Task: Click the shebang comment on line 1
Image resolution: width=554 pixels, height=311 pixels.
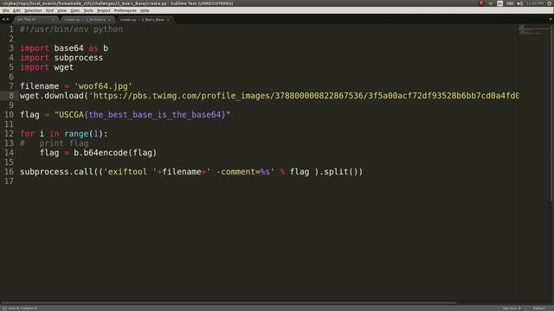Action: [71, 29]
